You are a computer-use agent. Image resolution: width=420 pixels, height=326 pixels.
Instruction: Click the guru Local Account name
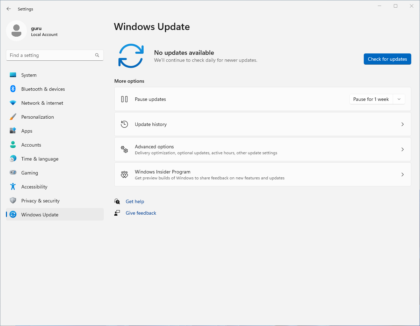point(44,31)
